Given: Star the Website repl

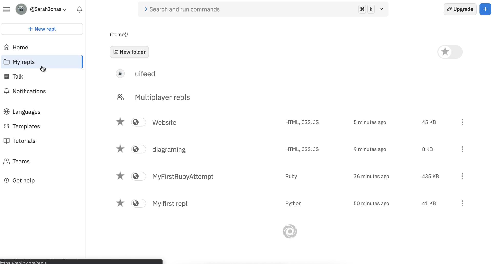Looking at the screenshot, I should click(x=120, y=122).
